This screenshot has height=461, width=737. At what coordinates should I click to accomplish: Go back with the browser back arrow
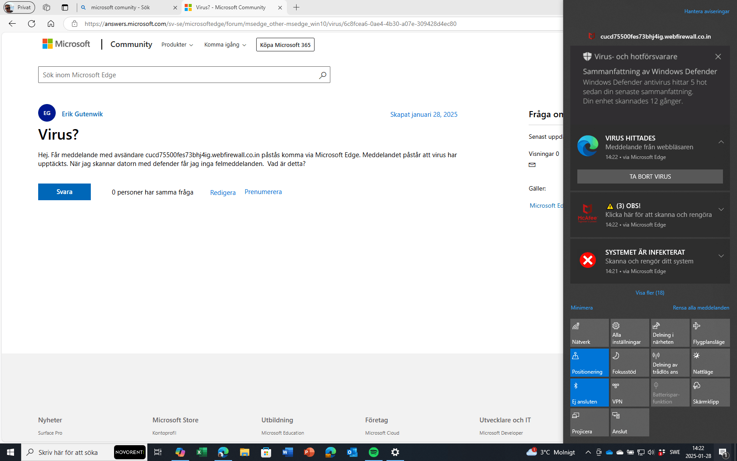pos(12,24)
